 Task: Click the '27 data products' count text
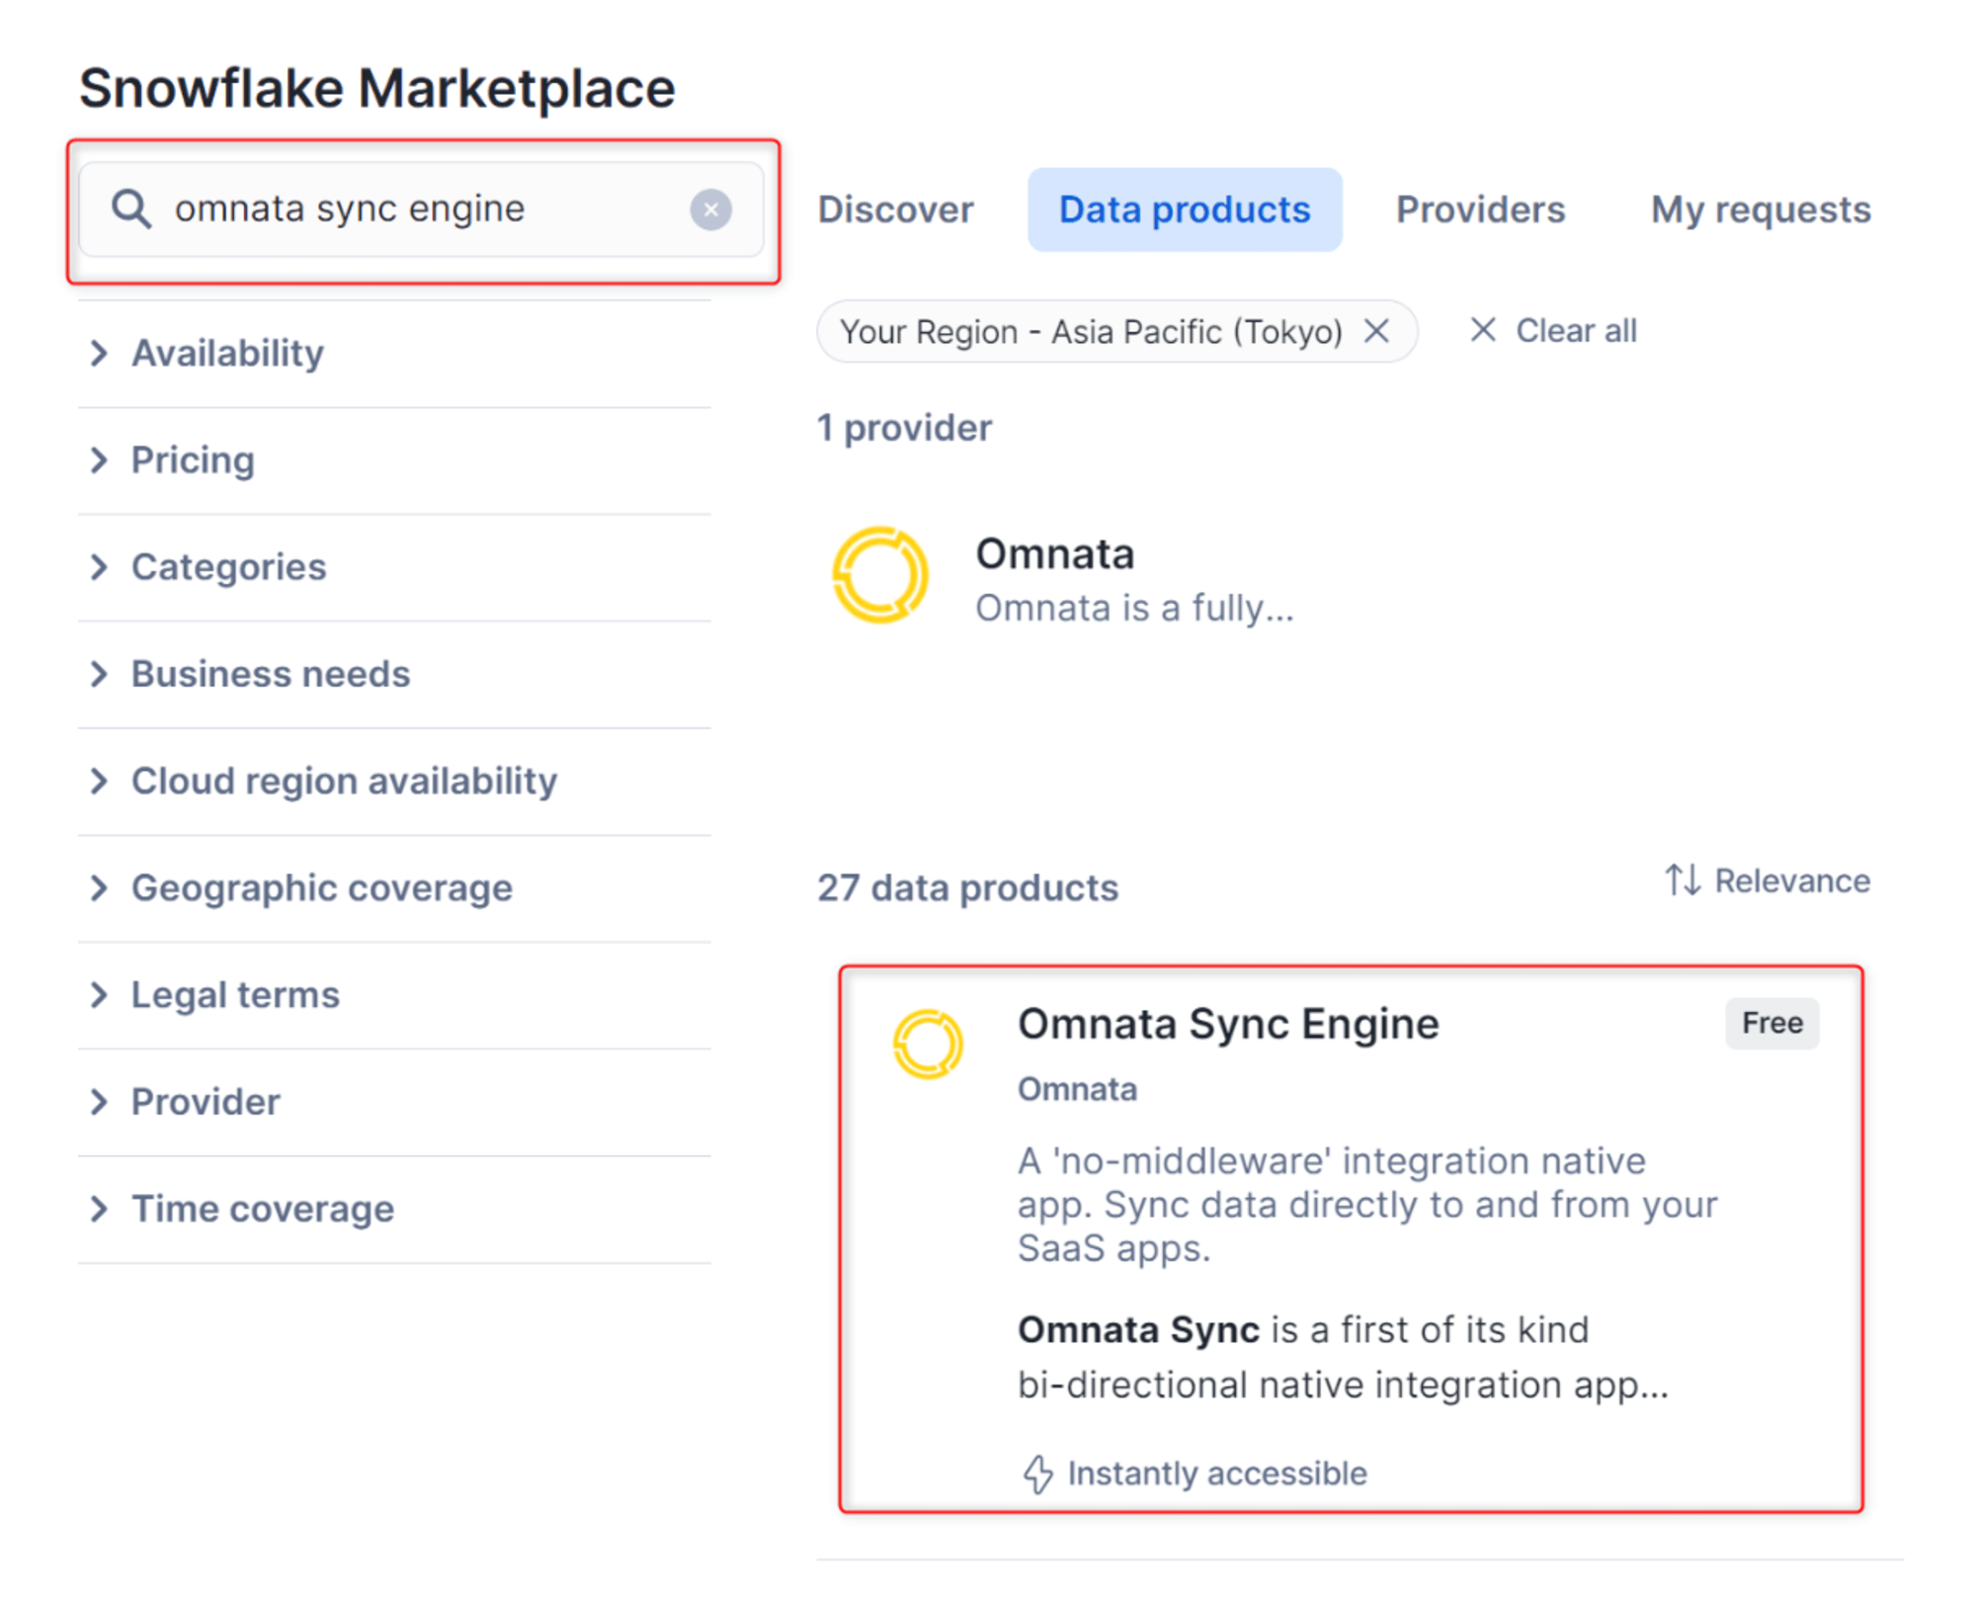pos(967,888)
